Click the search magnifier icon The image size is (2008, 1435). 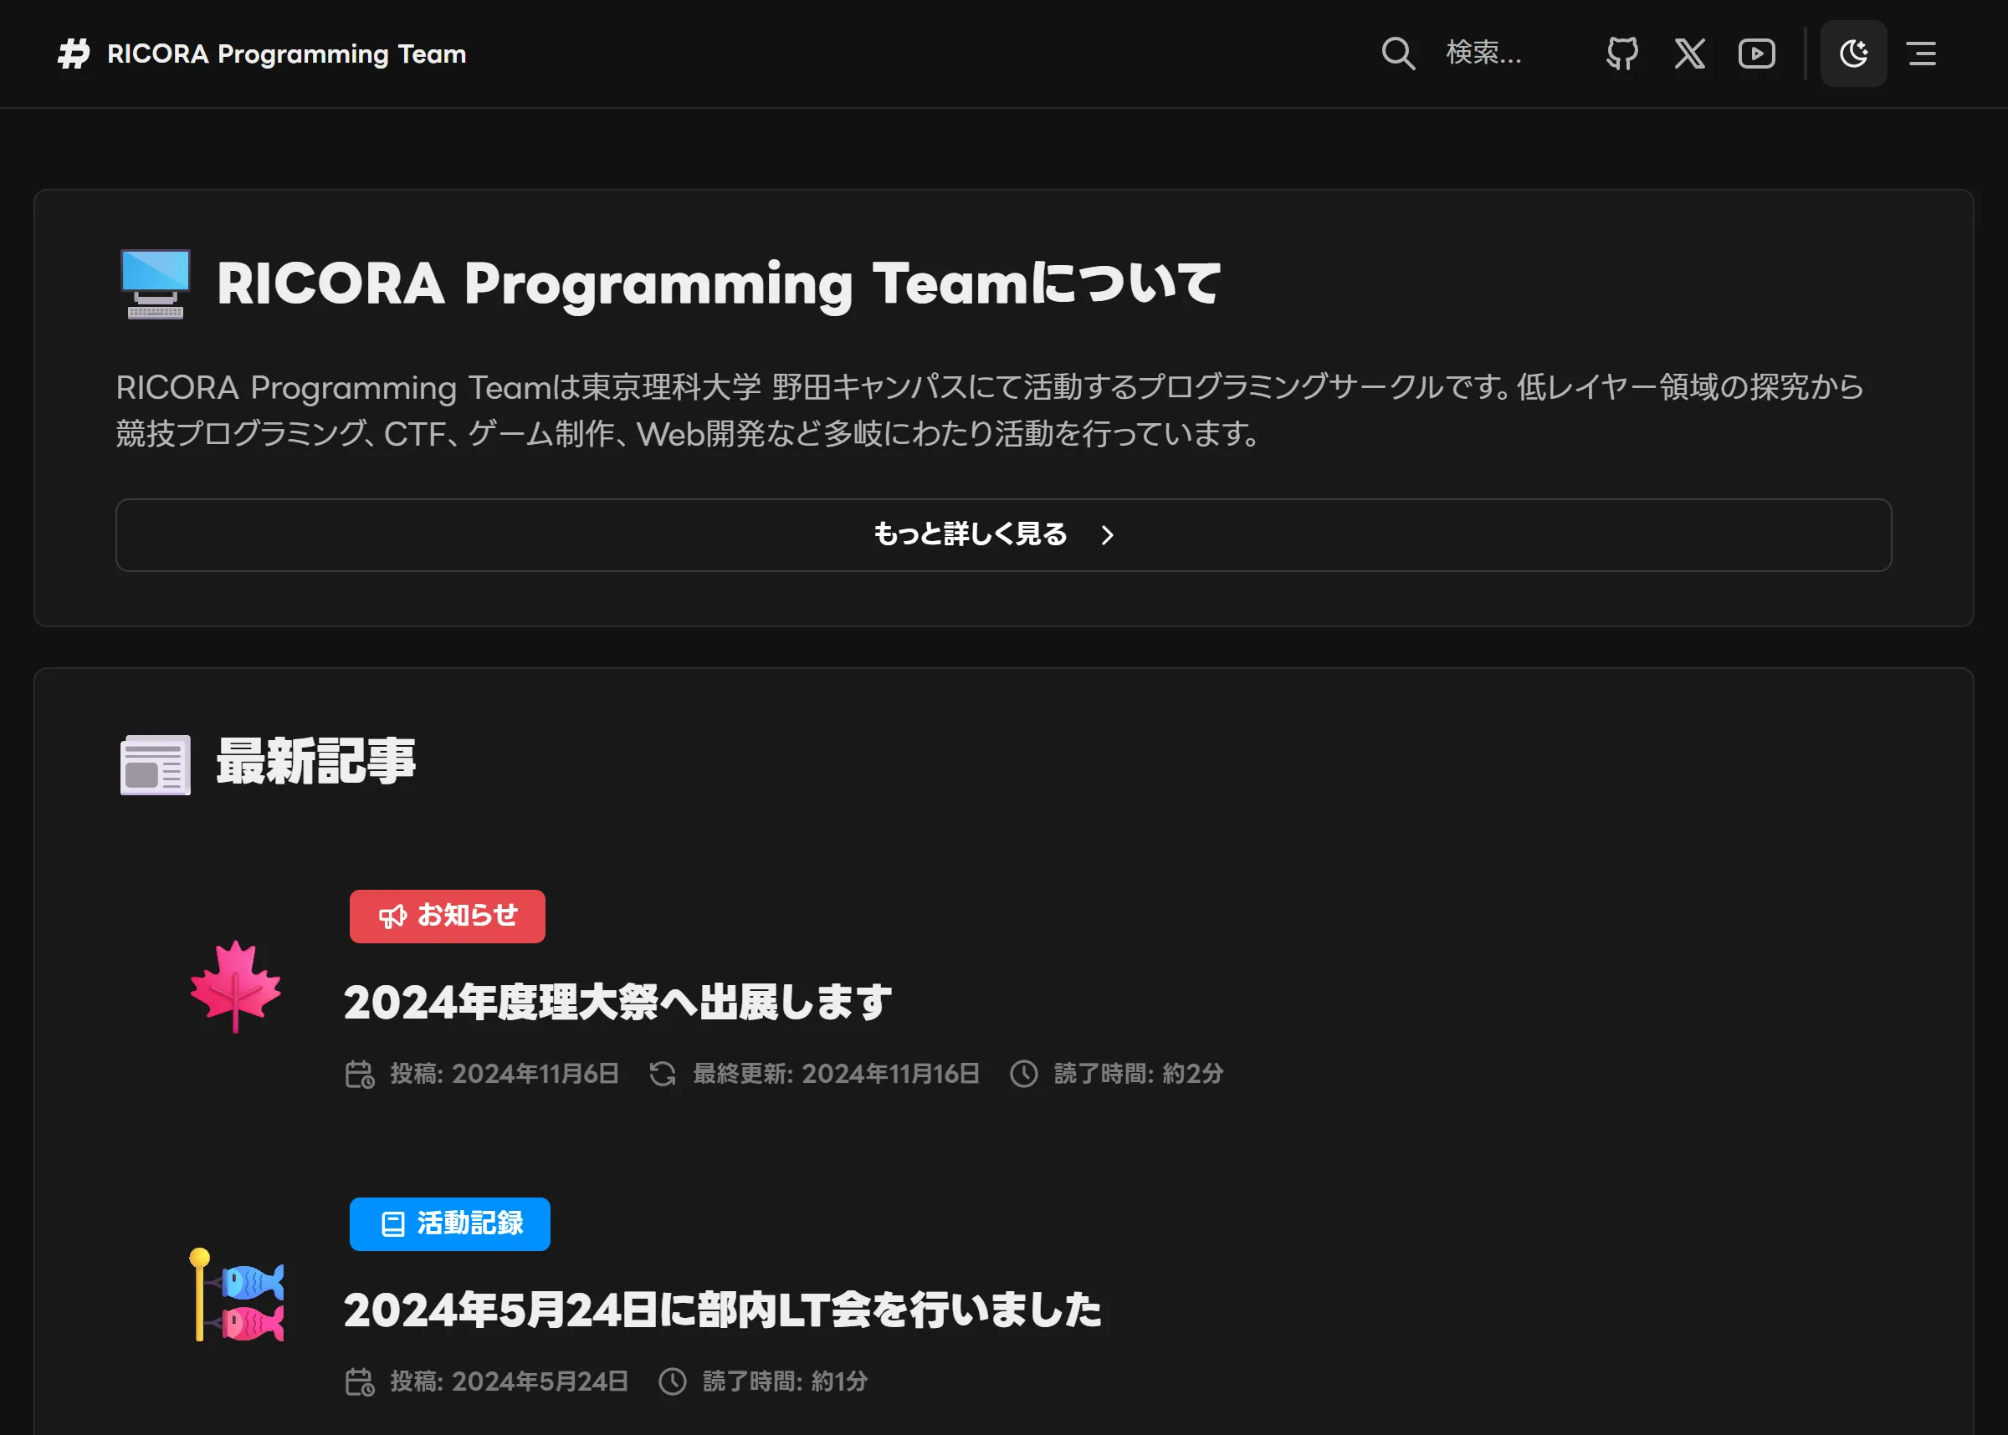1398,54
